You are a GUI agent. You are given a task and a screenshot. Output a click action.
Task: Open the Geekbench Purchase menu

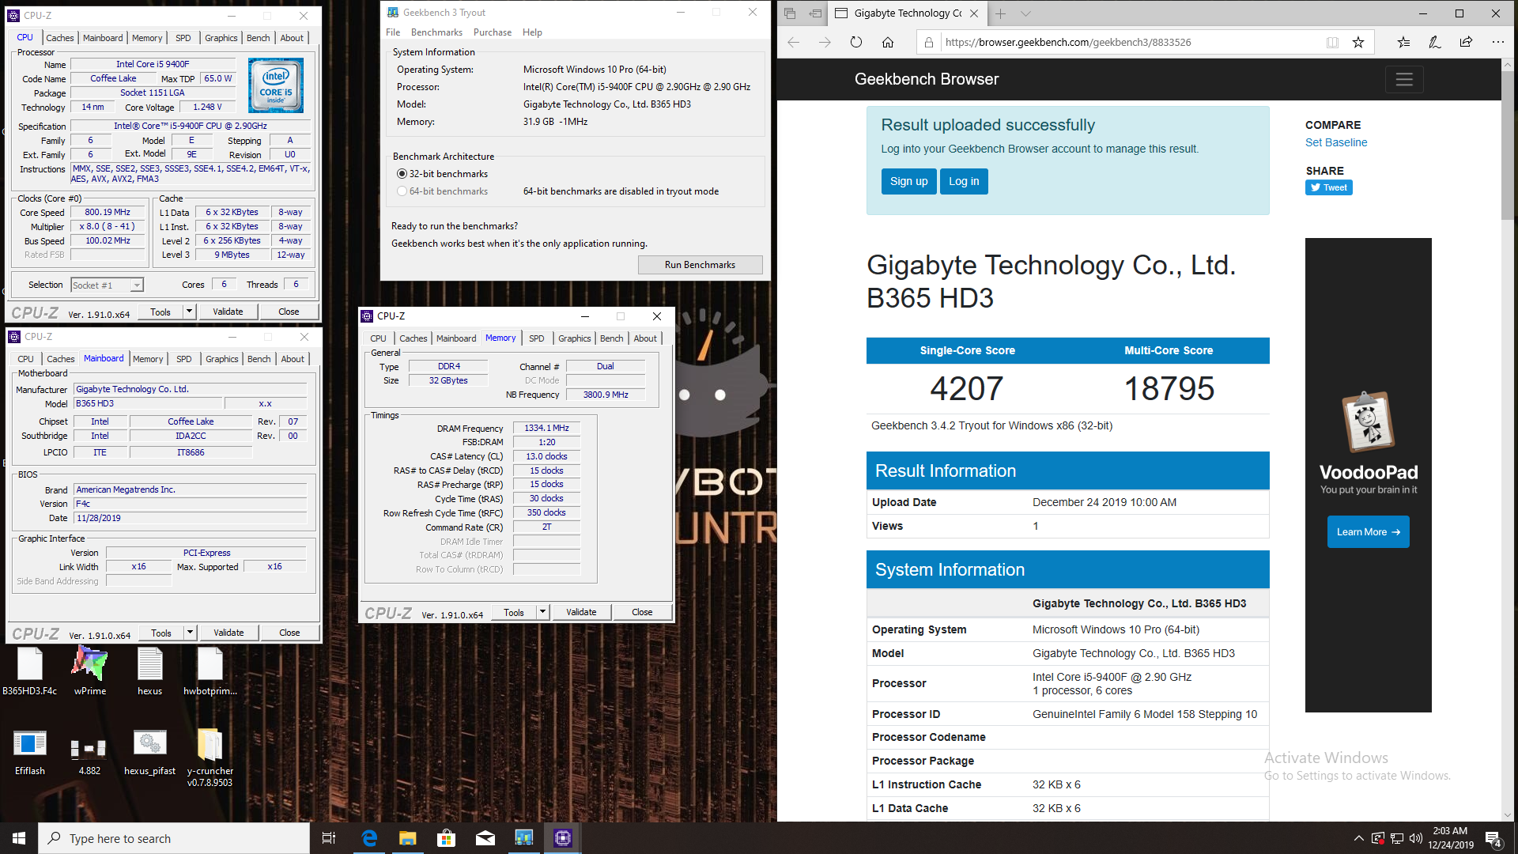tap(492, 32)
